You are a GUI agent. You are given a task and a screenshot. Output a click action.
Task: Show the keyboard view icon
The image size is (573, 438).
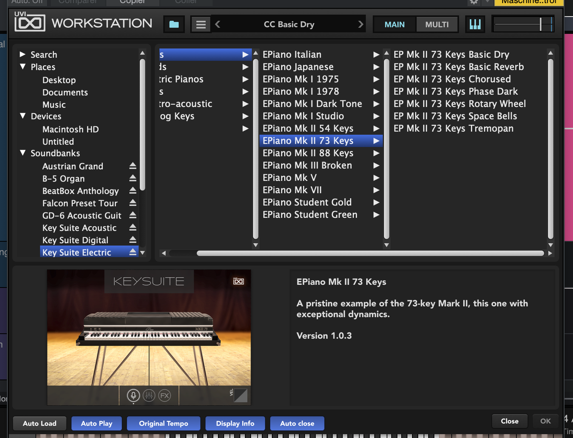pos(475,24)
